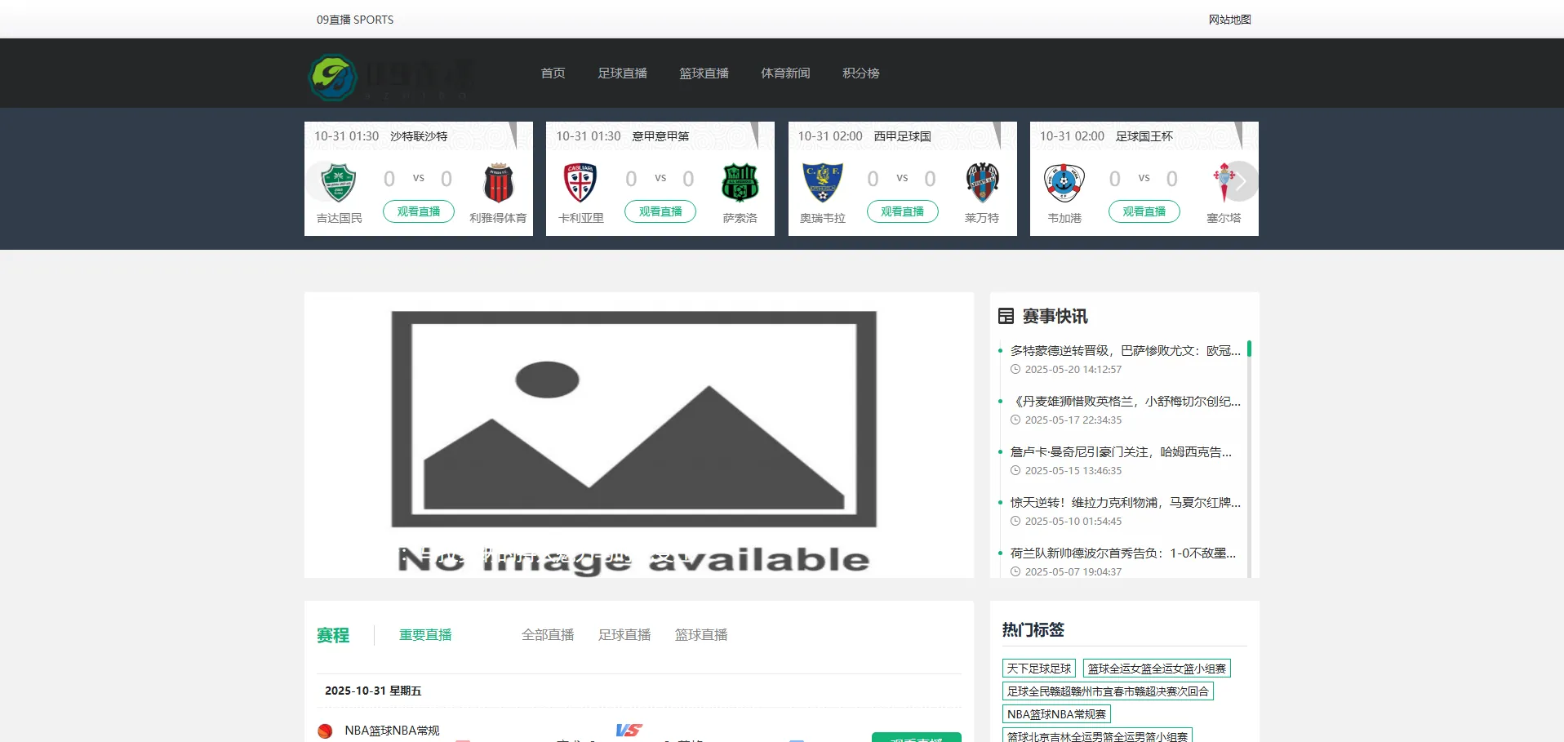Click the 利雅得体育 team crest
The width and height of the screenshot is (1564, 742).
(498, 182)
